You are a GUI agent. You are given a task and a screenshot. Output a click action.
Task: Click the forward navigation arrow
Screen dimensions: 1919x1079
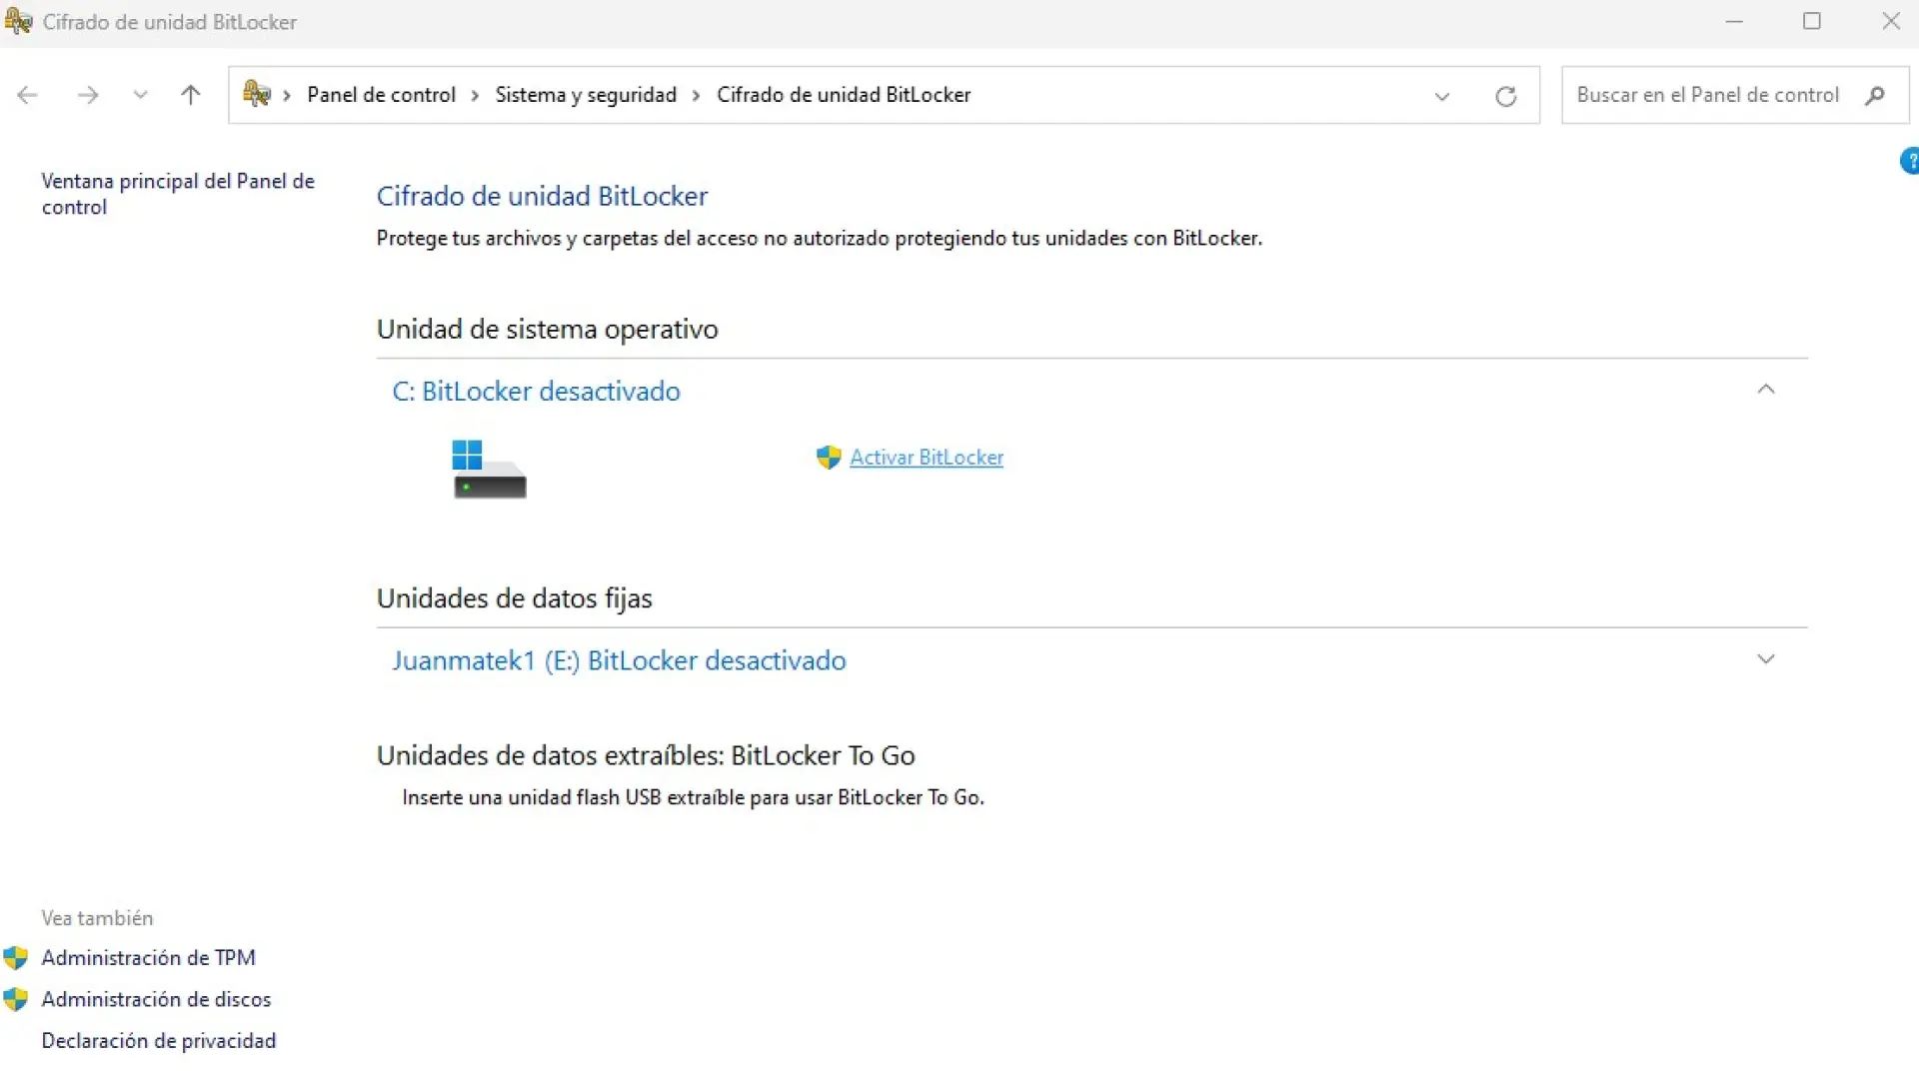[88, 95]
